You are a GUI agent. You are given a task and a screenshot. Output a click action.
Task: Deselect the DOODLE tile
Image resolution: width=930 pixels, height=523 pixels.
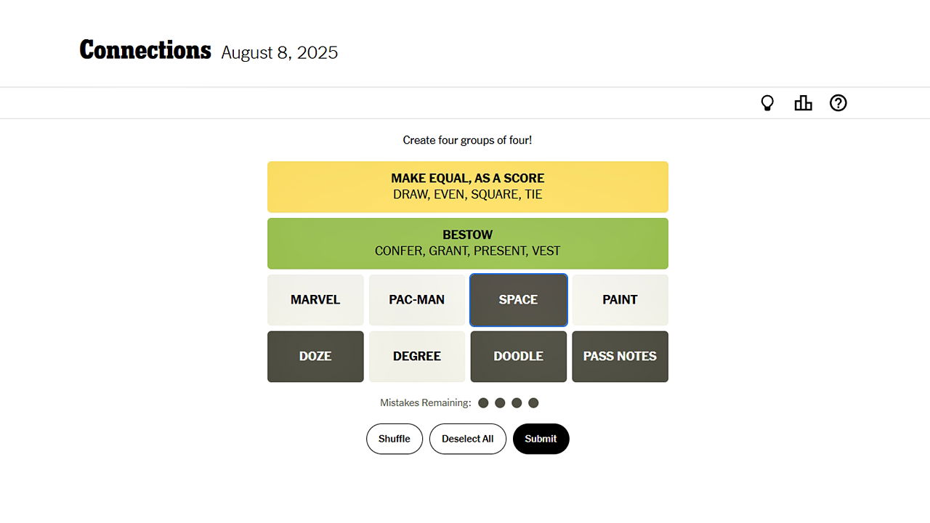click(x=519, y=356)
